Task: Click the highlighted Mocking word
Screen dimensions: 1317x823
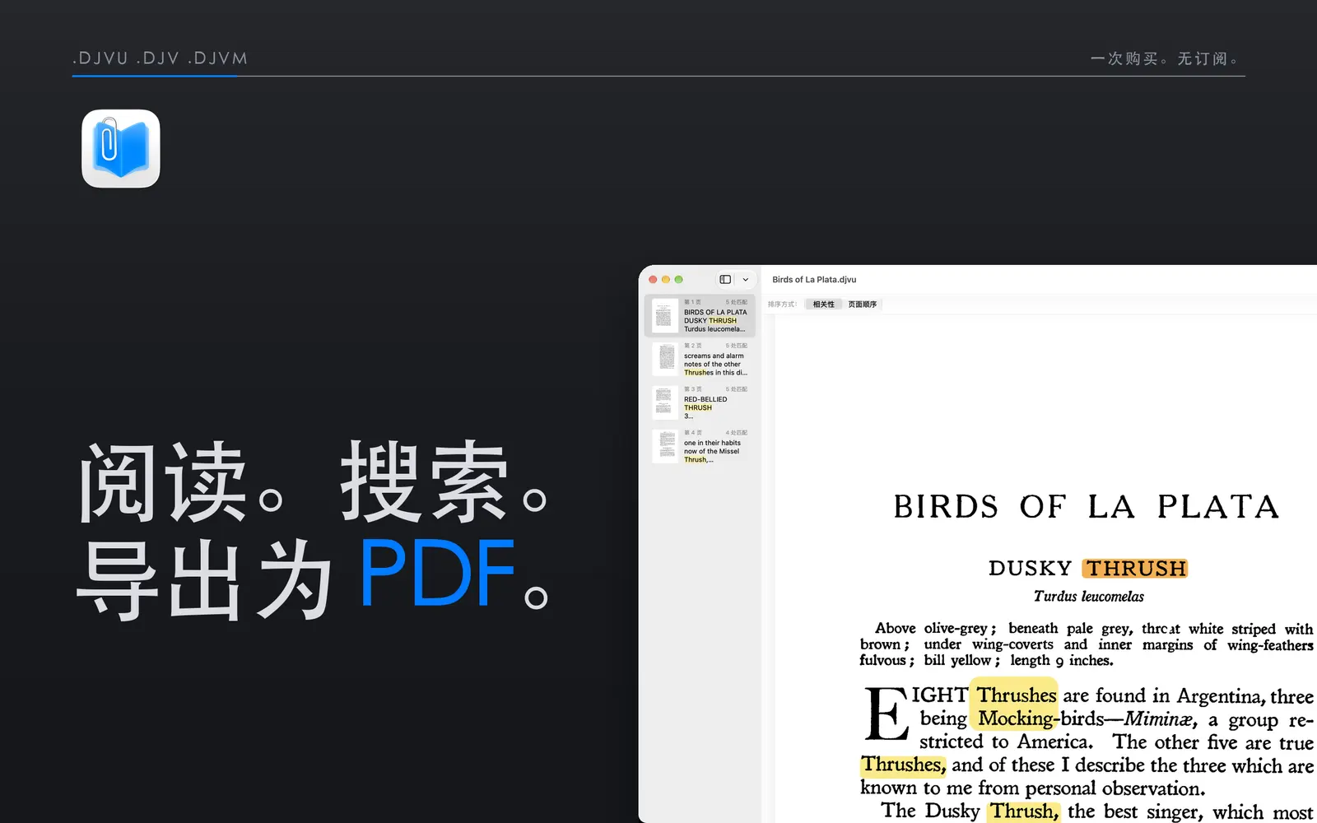Action: click(x=1015, y=718)
